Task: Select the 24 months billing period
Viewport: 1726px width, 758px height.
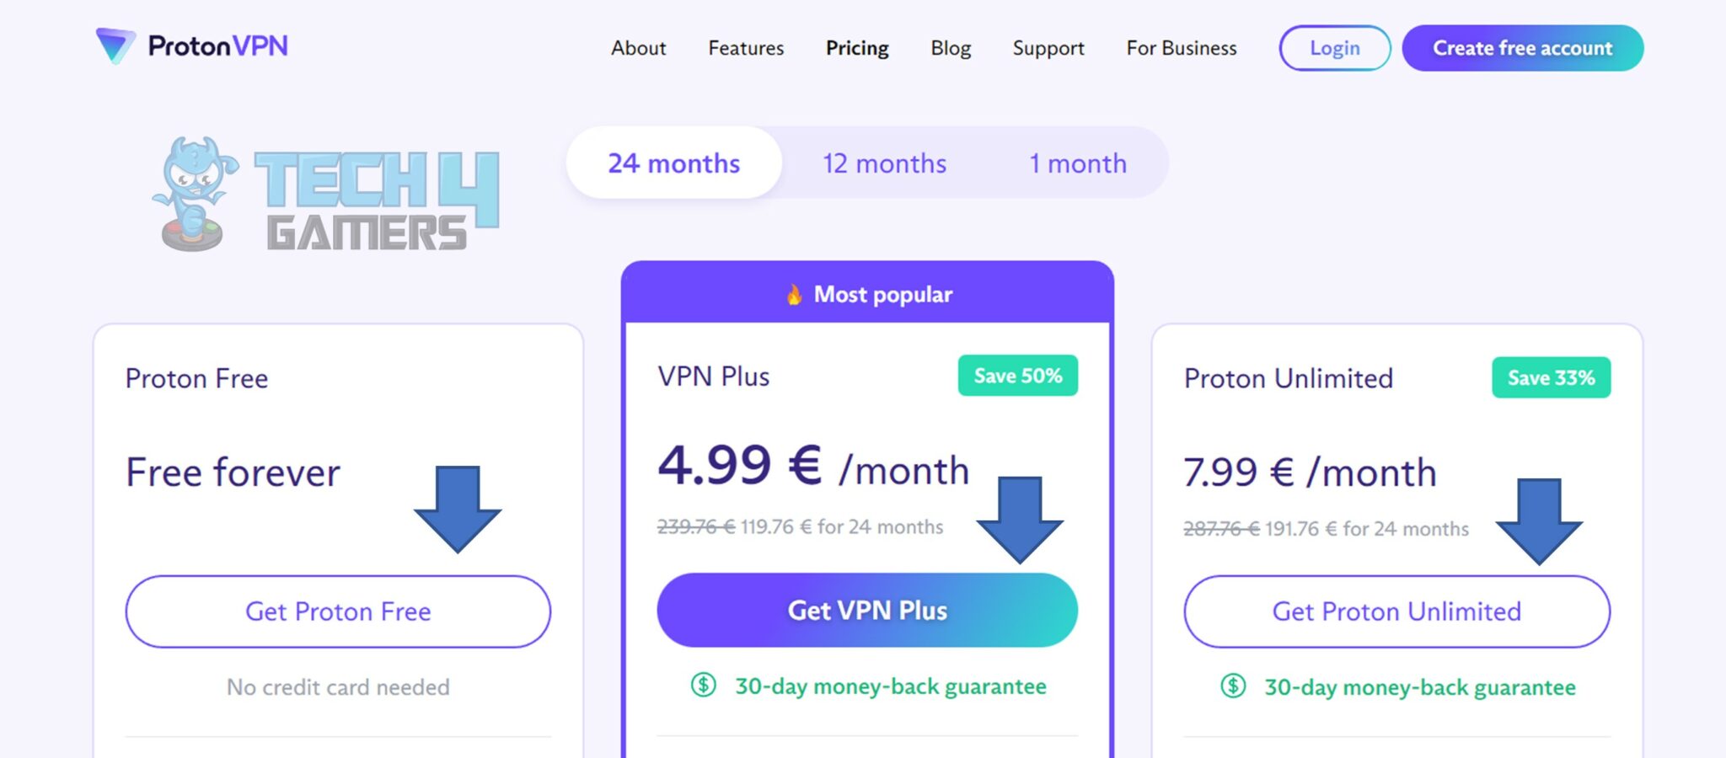Action: point(673,163)
